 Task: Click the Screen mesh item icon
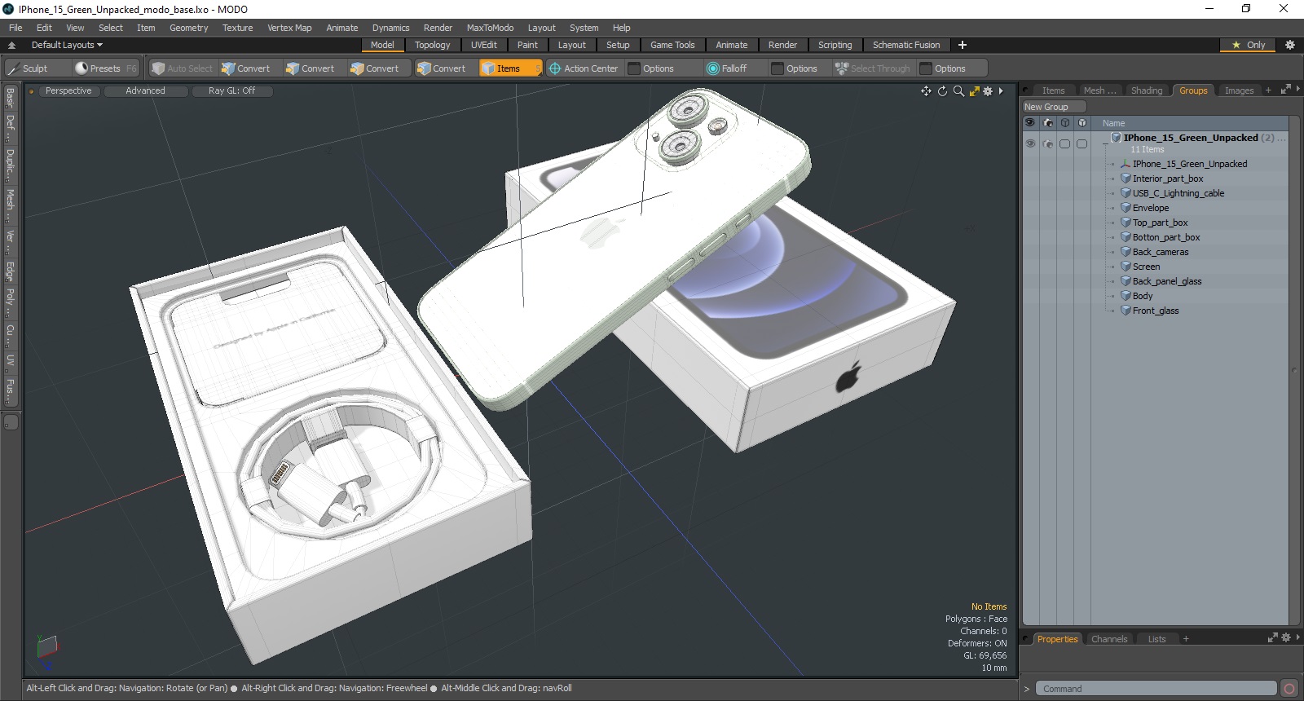(x=1126, y=267)
